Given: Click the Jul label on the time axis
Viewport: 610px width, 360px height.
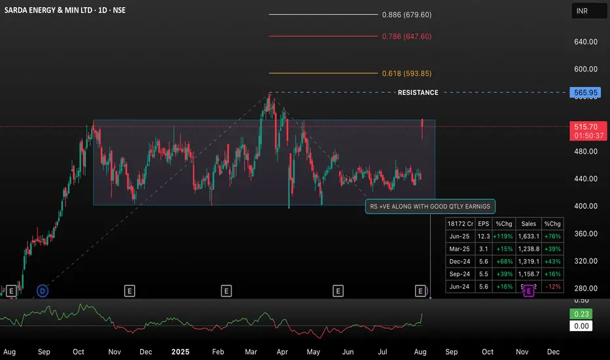Looking at the screenshot, I should click(382, 352).
